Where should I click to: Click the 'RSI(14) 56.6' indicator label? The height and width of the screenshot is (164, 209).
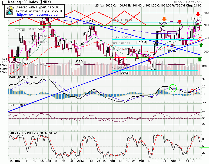(x=17, y=105)
